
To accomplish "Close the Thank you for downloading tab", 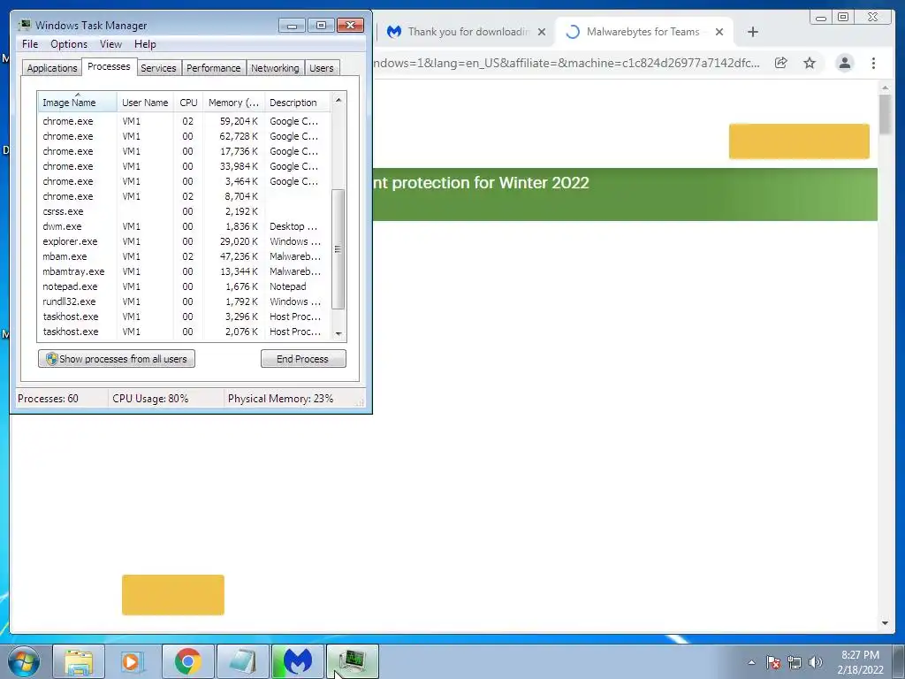I will [x=542, y=32].
